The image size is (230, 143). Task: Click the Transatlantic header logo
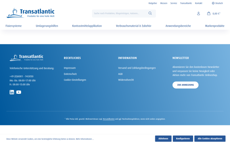[30, 13]
